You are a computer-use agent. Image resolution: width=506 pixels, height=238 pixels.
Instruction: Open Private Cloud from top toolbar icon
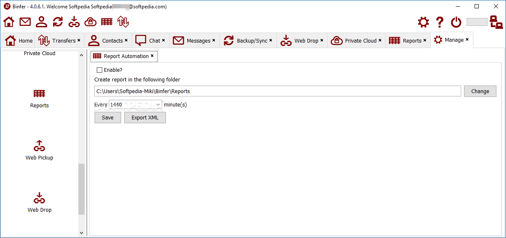90,22
